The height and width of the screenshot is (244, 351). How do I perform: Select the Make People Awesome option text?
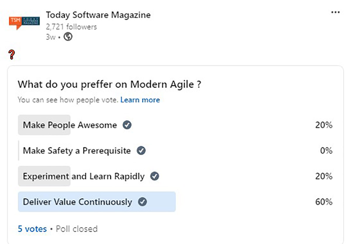click(x=70, y=125)
